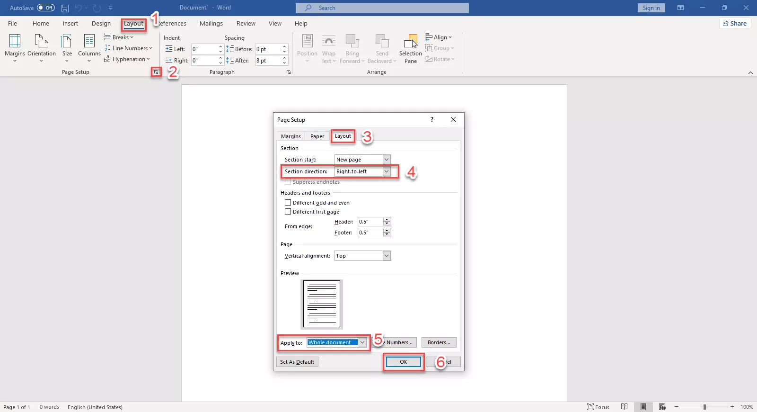The width and height of the screenshot is (757, 412).
Task: Switch to Read Mode view
Action: pos(625,407)
